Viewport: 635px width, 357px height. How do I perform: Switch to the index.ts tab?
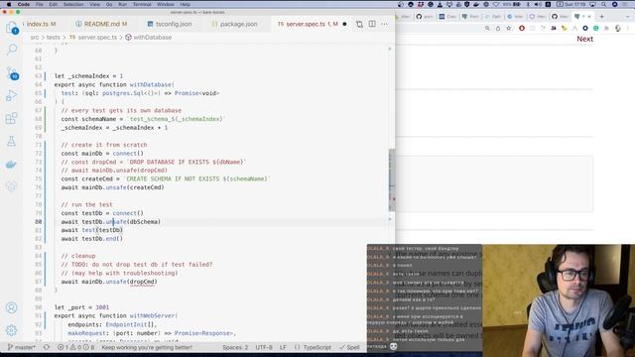tap(41, 24)
